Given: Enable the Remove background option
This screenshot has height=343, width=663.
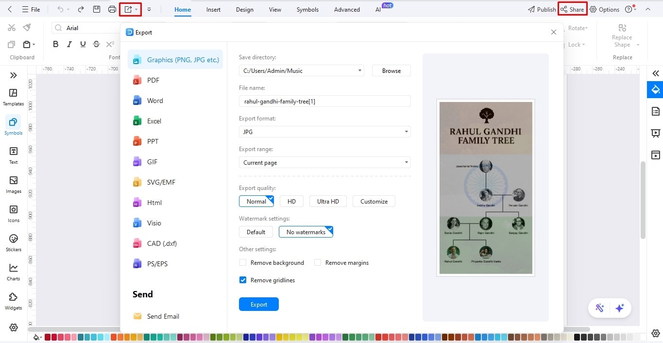Looking at the screenshot, I should [x=243, y=262].
